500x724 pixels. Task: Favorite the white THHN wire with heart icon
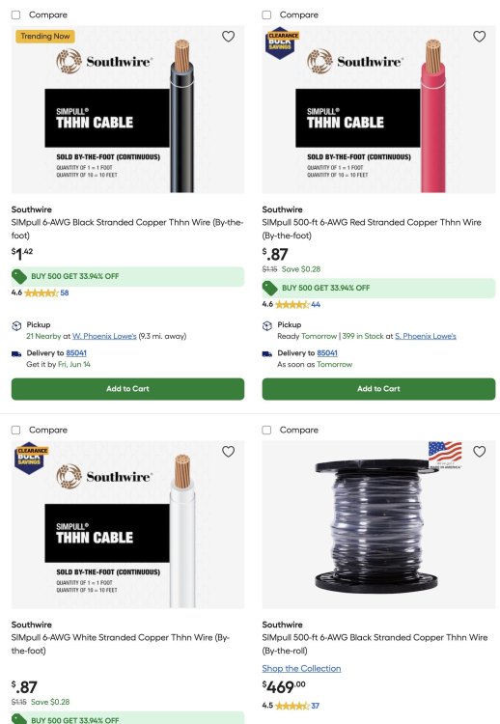(228, 451)
